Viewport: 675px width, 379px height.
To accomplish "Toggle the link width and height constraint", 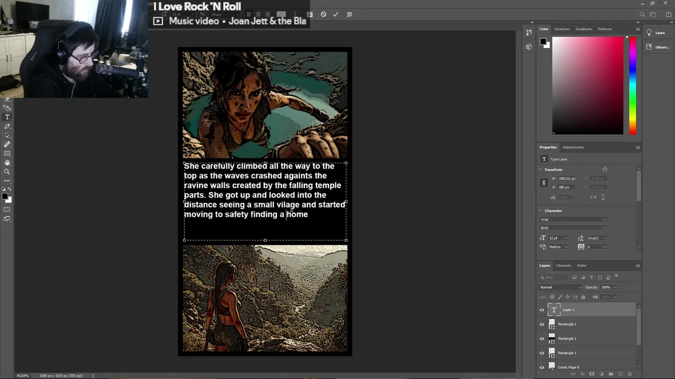I will (544, 183).
